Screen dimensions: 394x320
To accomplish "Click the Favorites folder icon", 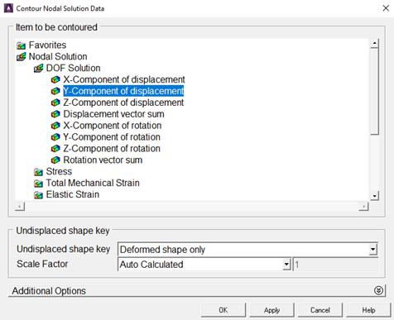I will coord(21,45).
